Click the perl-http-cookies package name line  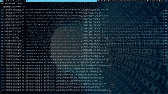tap(11, 49)
